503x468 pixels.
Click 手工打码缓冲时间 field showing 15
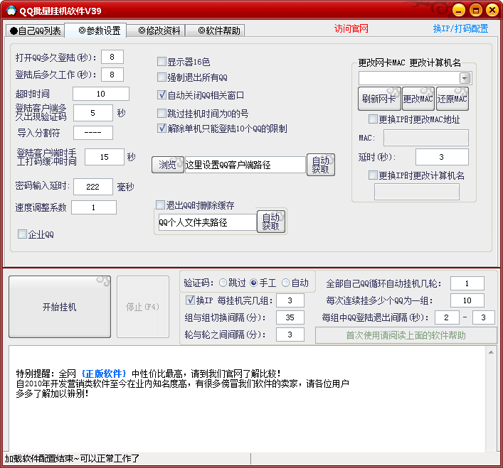coord(105,157)
